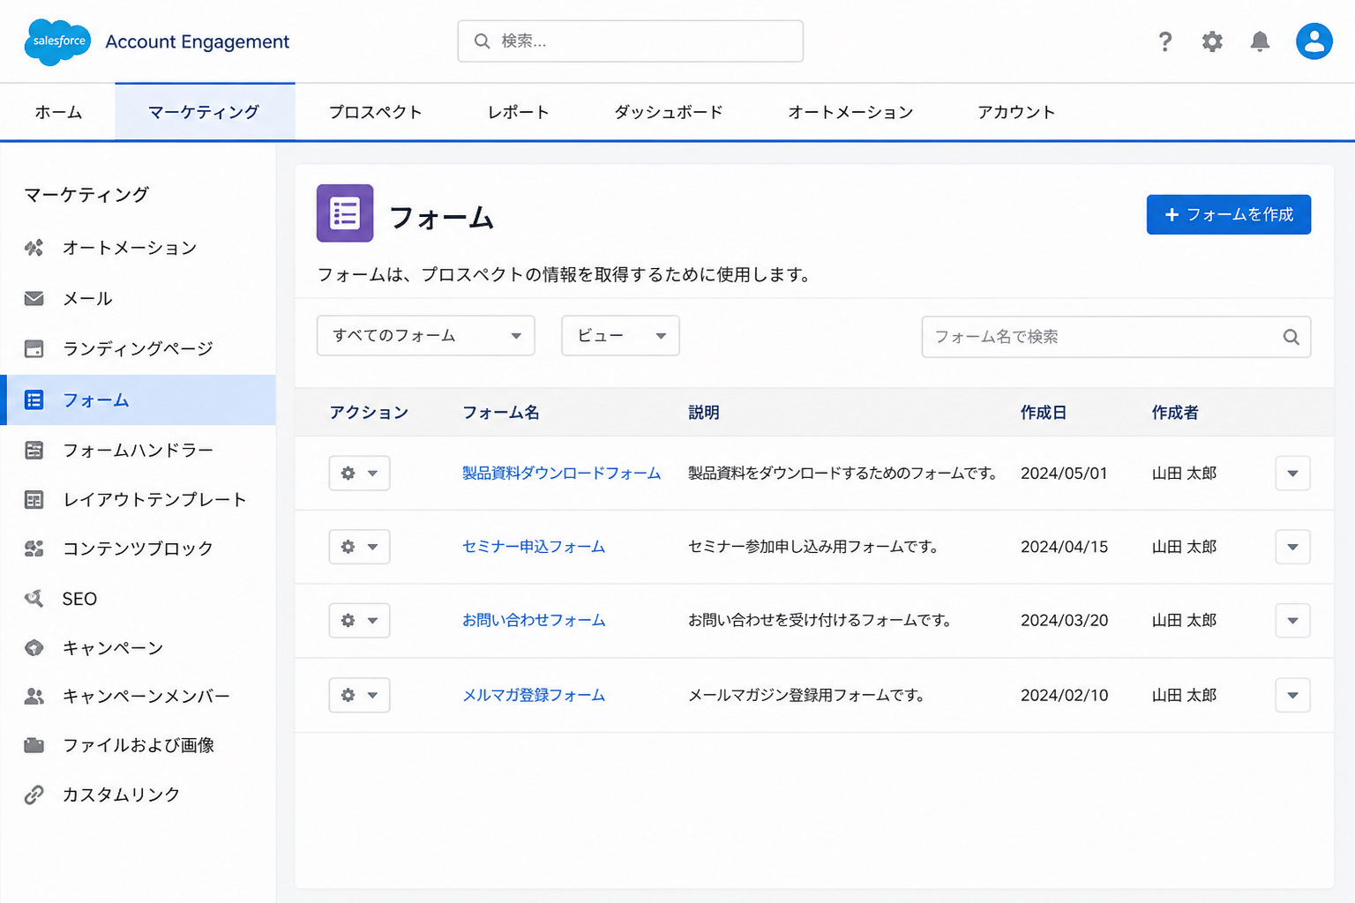Open the お問い合わせフォーム link
1355x903 pixels.
[534, 620]
